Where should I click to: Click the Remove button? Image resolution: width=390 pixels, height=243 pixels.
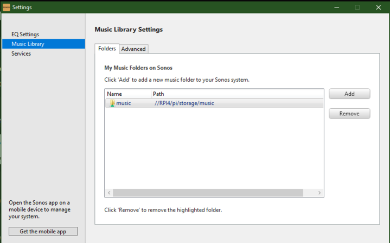[349, 114]
